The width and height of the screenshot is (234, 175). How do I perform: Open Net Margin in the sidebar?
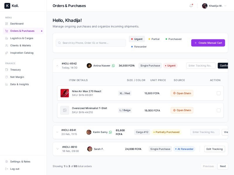click(17, 77)
